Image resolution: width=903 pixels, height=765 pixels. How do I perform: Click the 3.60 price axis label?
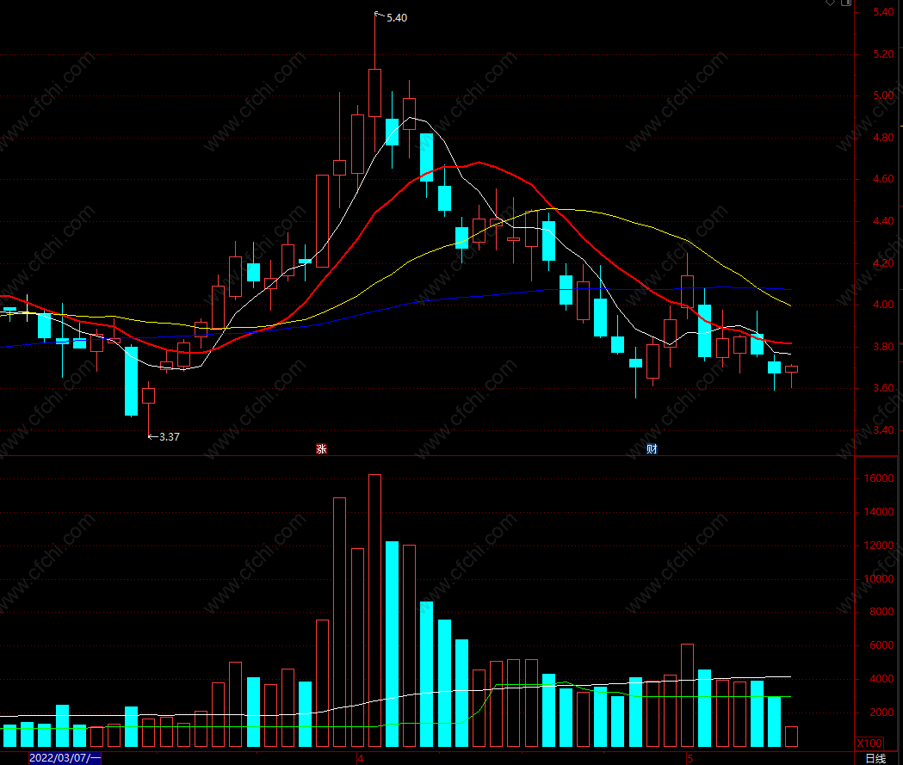pos(883,388)
